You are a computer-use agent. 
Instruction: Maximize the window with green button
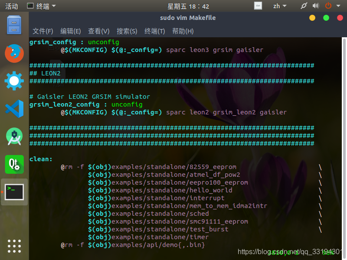[x=326, y=18]
